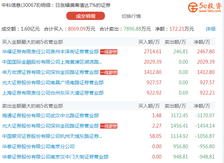Click header 买入金额最大的前5名营业部
The image size is (224, 163).
(x=32, y=42)
